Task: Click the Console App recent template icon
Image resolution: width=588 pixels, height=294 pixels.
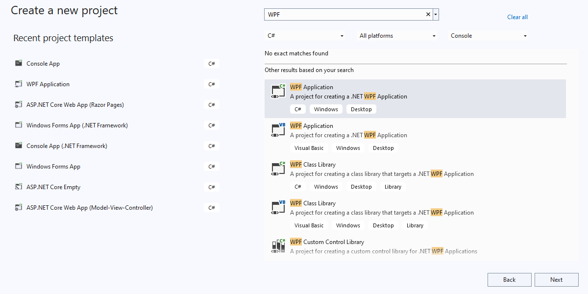Action: pyautogui.click(x=19, y=63)
